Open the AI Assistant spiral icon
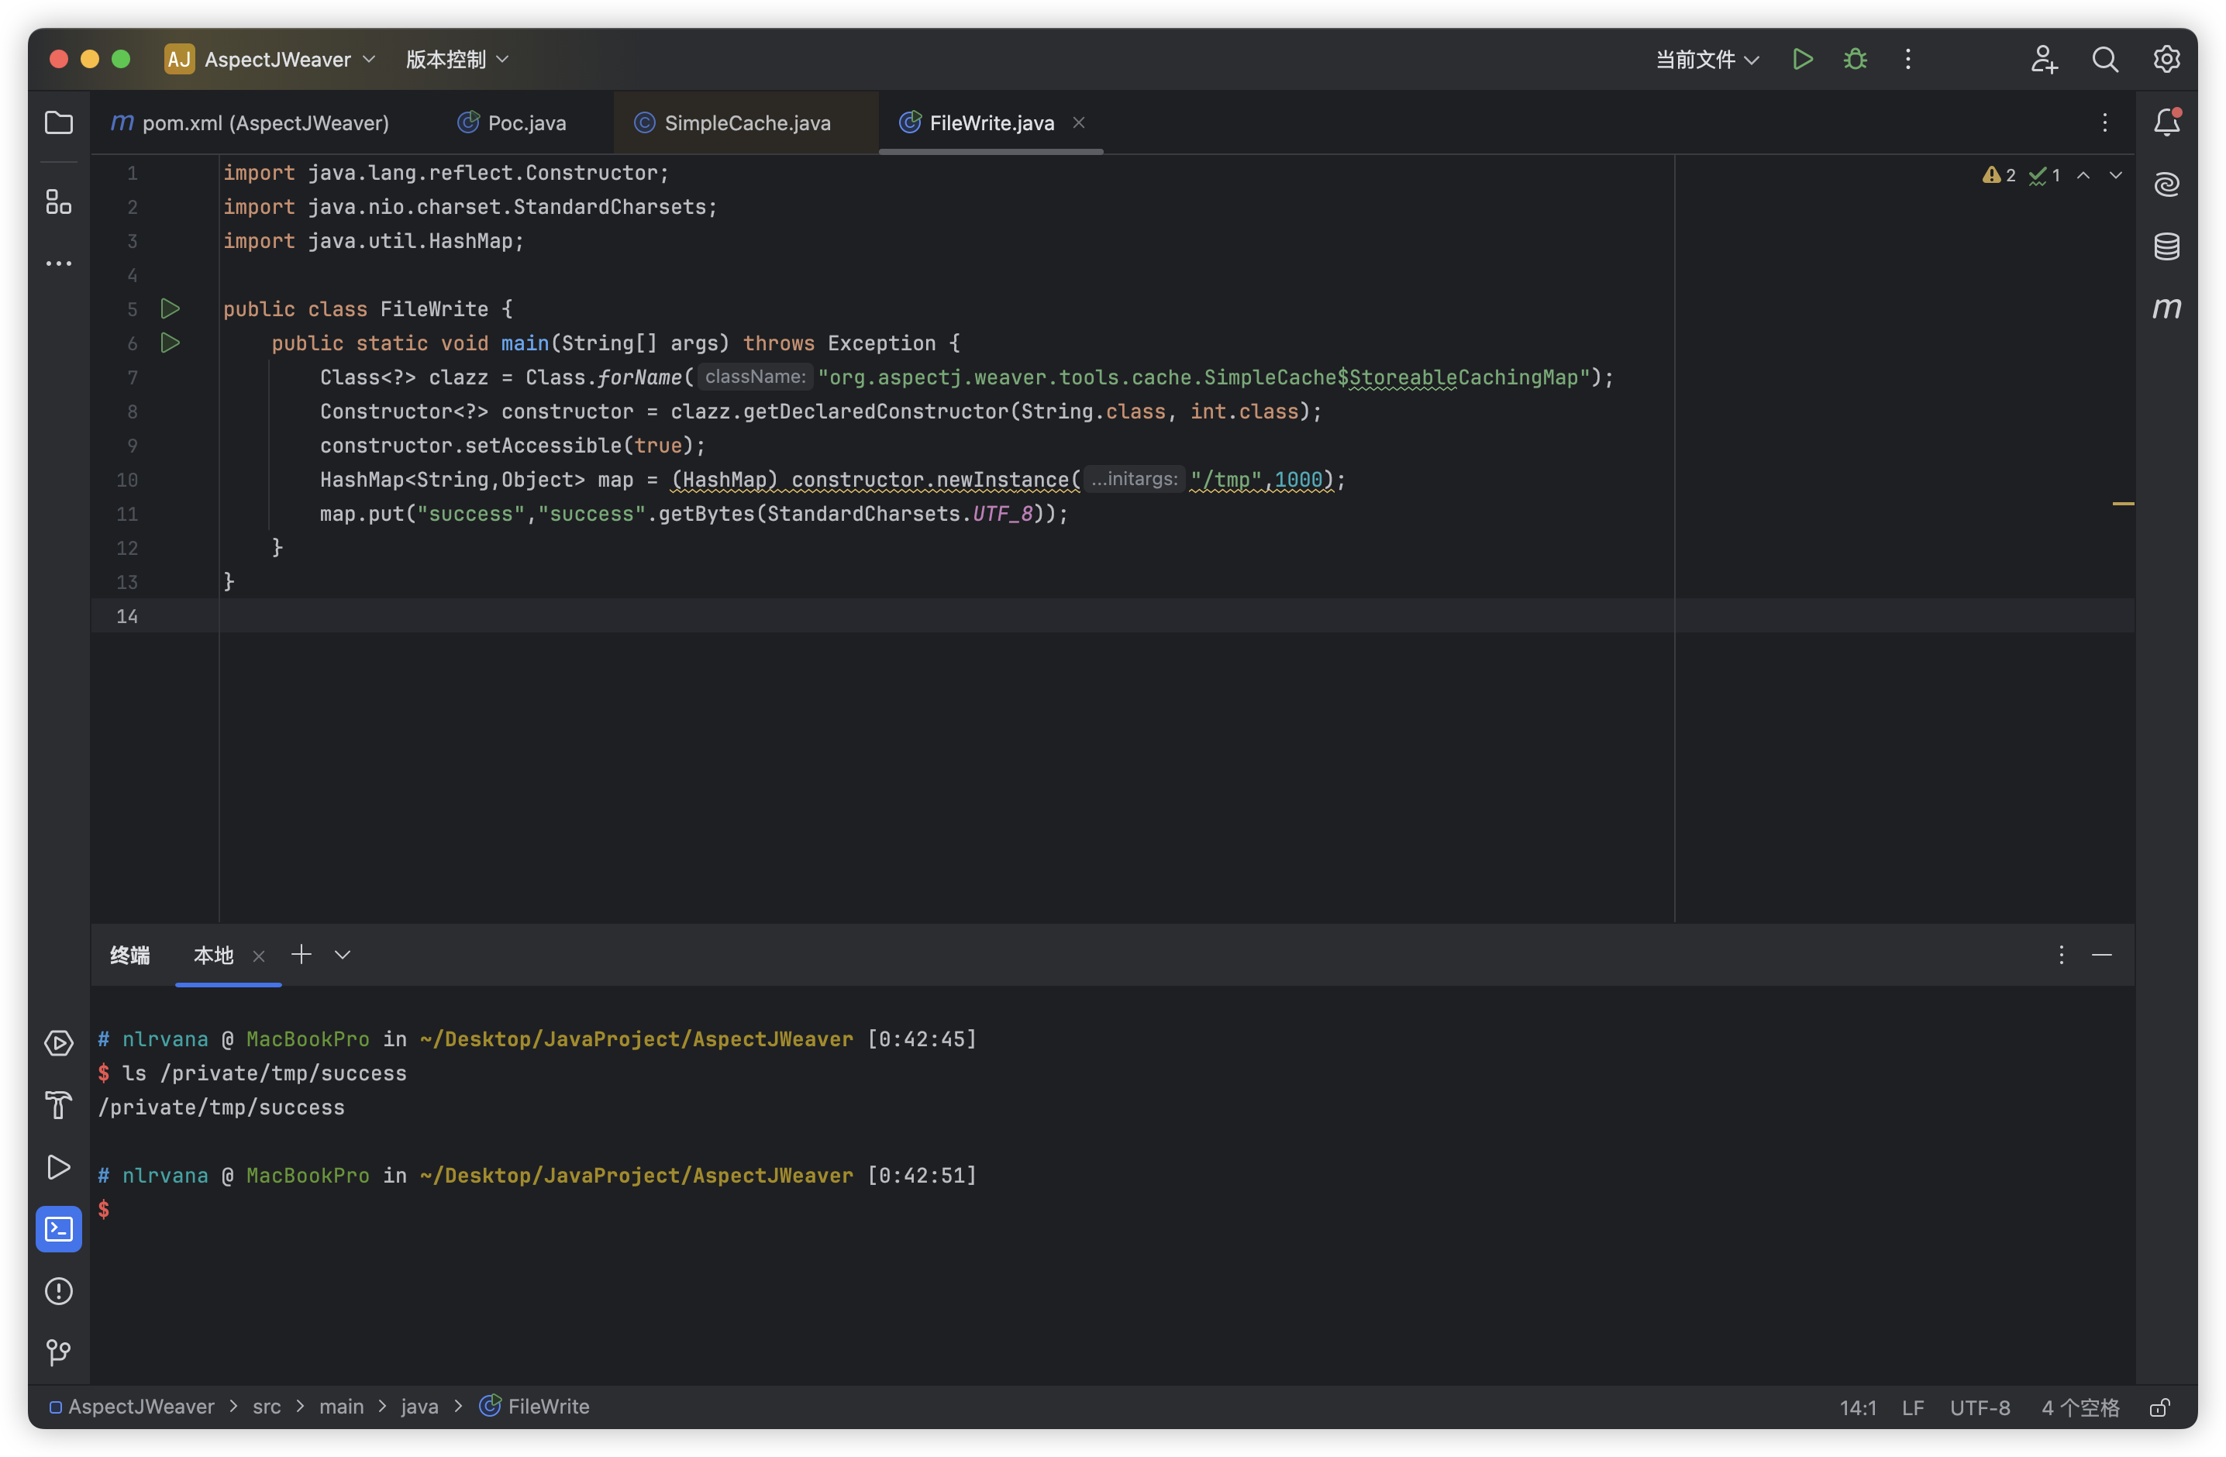 [x=2166, y=184]
